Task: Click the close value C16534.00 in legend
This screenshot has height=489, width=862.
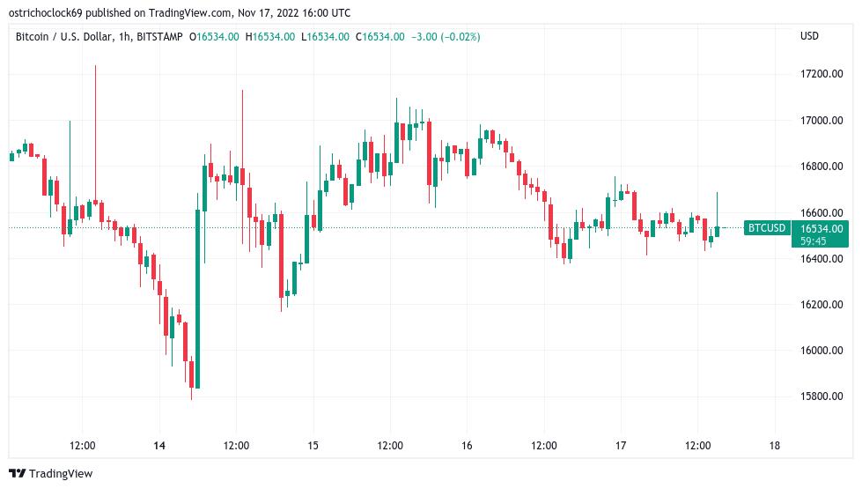Action: coord(379,36)
